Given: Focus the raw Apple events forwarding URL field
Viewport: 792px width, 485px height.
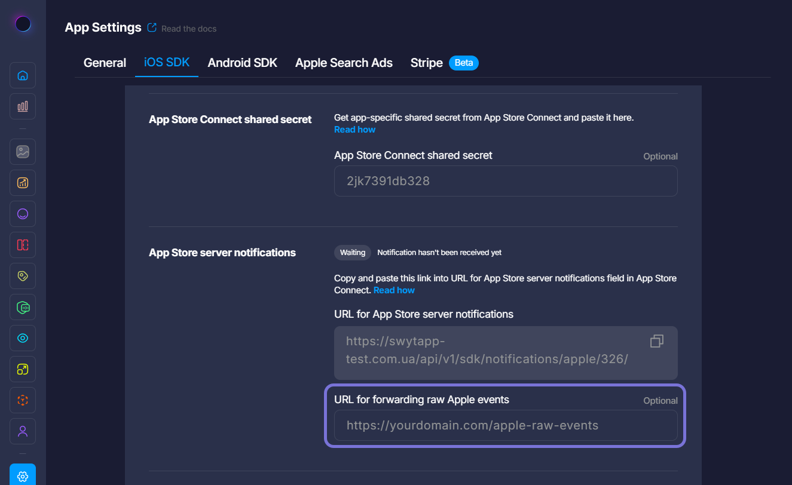Looking at the screenshot, I should point(506,425).
